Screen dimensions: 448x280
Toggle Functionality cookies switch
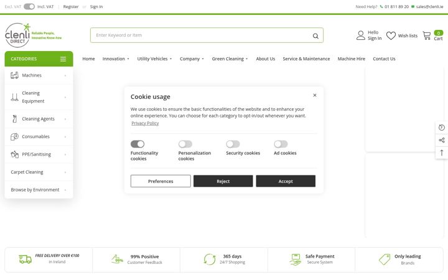pyautogui.click(x=138, y=144)
